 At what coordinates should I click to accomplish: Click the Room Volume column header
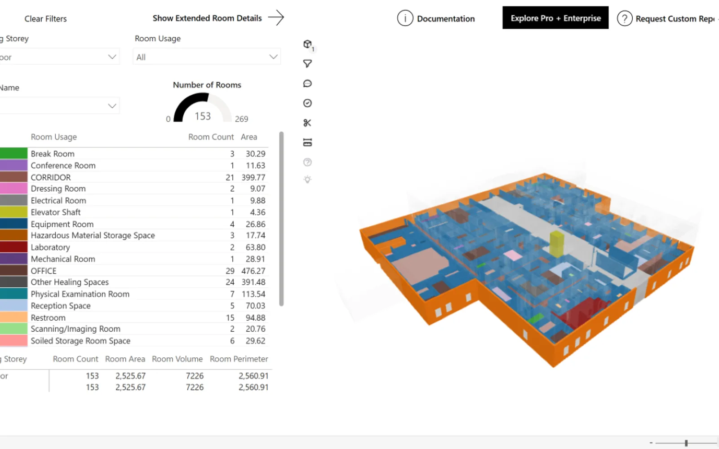click(x=177, y=359)
